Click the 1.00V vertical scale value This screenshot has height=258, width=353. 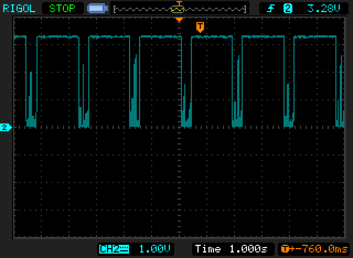(x=155, y=249)
